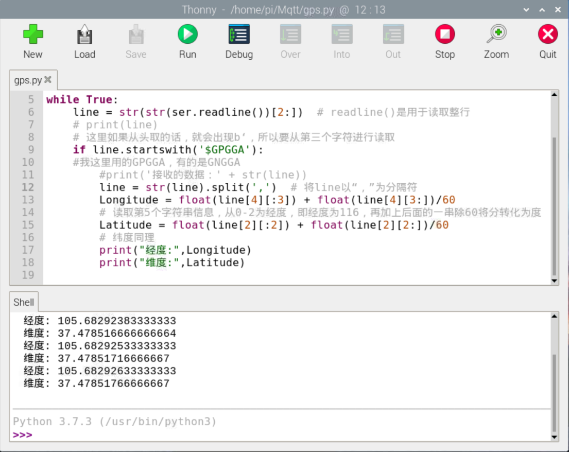Screen dimensions: 569x452
Task: Click the '# 纬度同理' comment
Action: 127,238
